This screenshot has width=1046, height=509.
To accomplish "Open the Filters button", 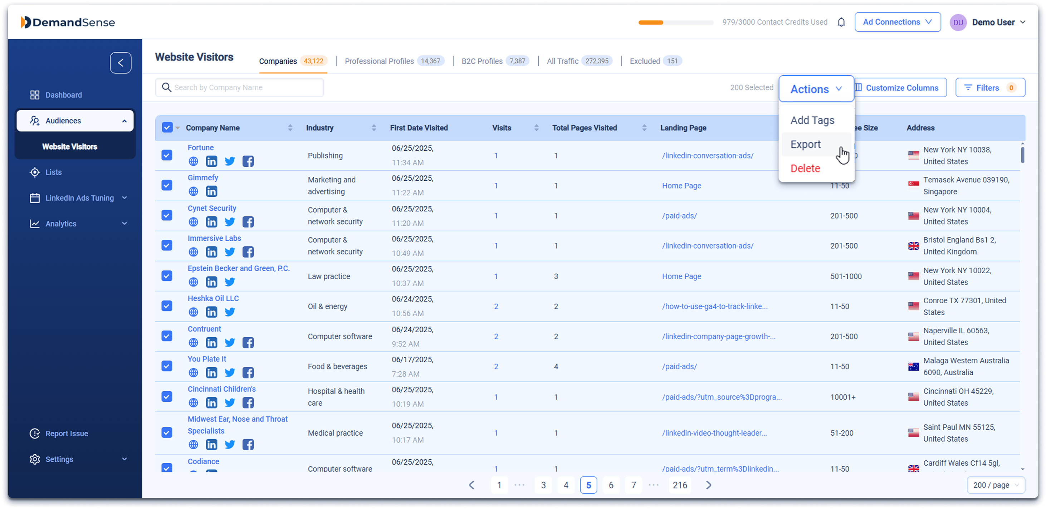I will pos(989,88).
